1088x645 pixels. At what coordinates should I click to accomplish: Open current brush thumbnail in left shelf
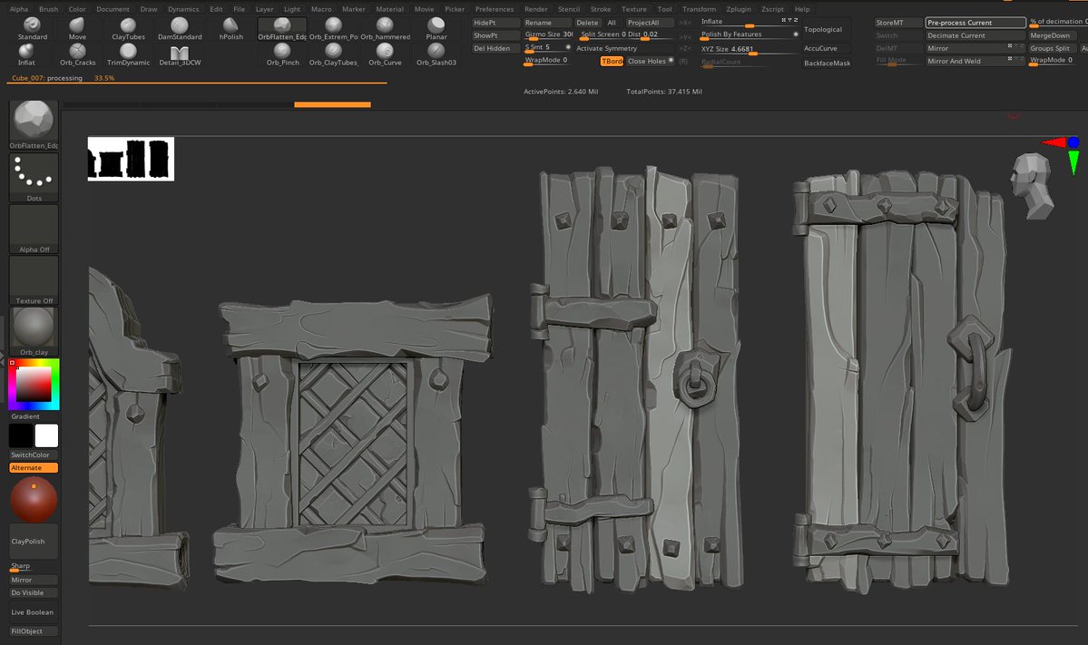pyautogui.click(x=34, y=125)
